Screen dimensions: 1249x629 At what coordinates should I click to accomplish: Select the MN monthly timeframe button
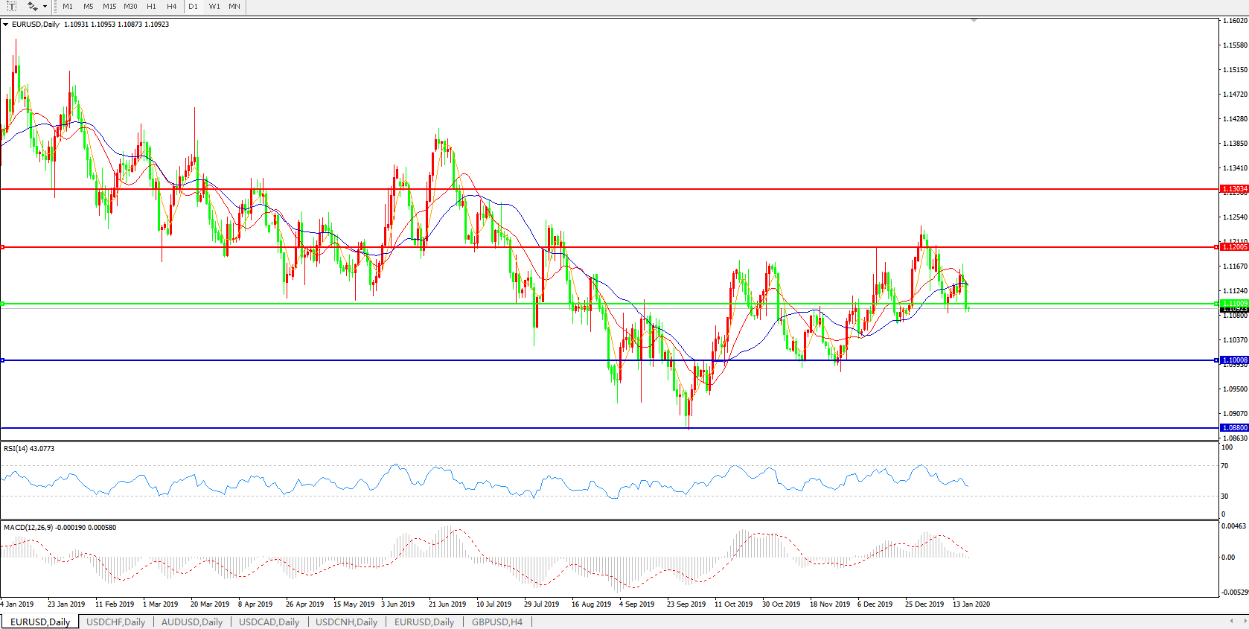point(234,6)
